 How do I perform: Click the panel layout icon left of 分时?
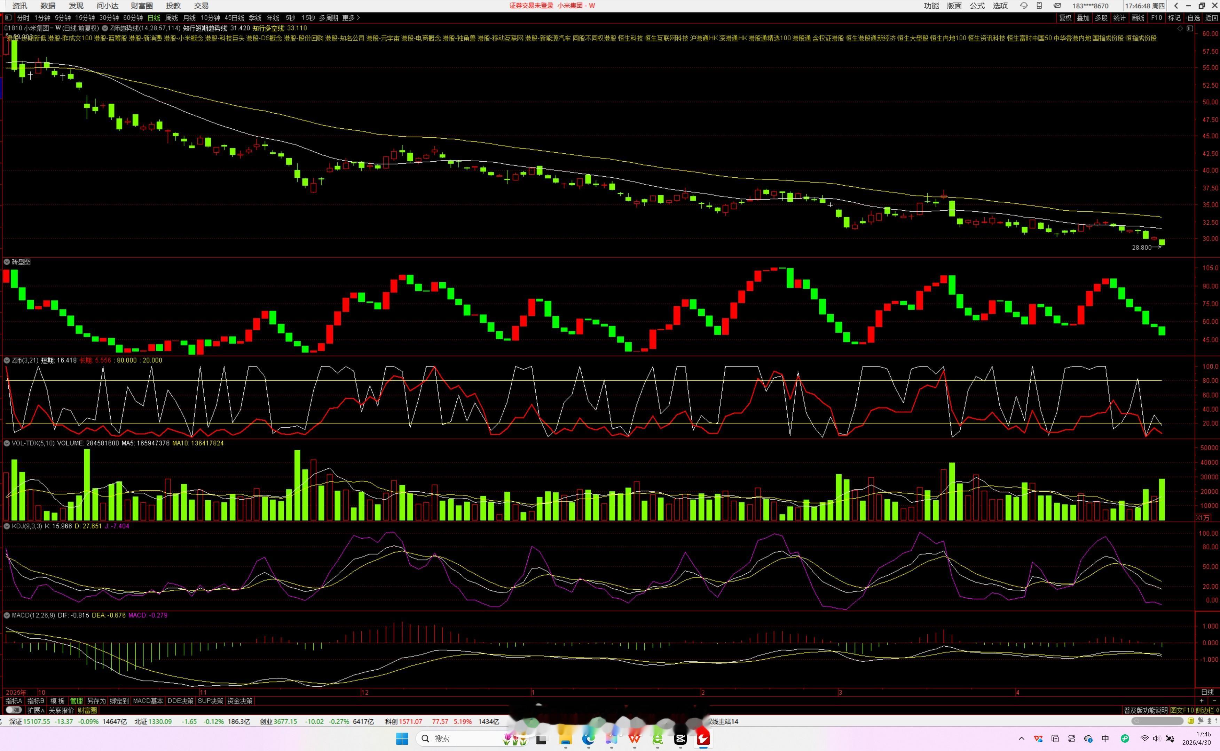point(8,17)
